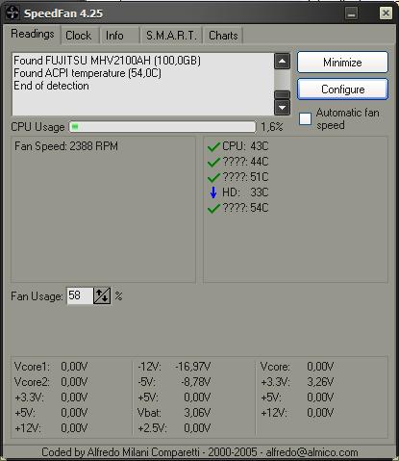399x461 pixels.
Task: Click the green checkmark next to CPU 43C
Action: (x=213, y=147)
